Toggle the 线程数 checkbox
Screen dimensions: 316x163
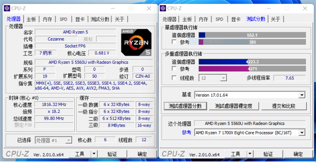(174, 78)
